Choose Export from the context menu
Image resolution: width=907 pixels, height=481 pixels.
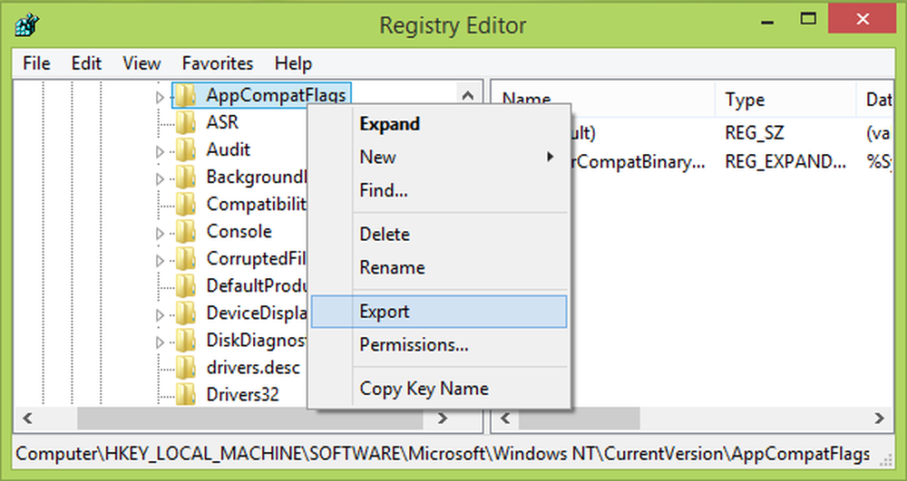[439, 312]
